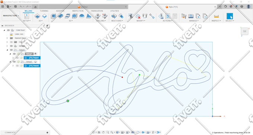Expand the 2D dropdown
253x135 pixels.
(x=41, y=21)
